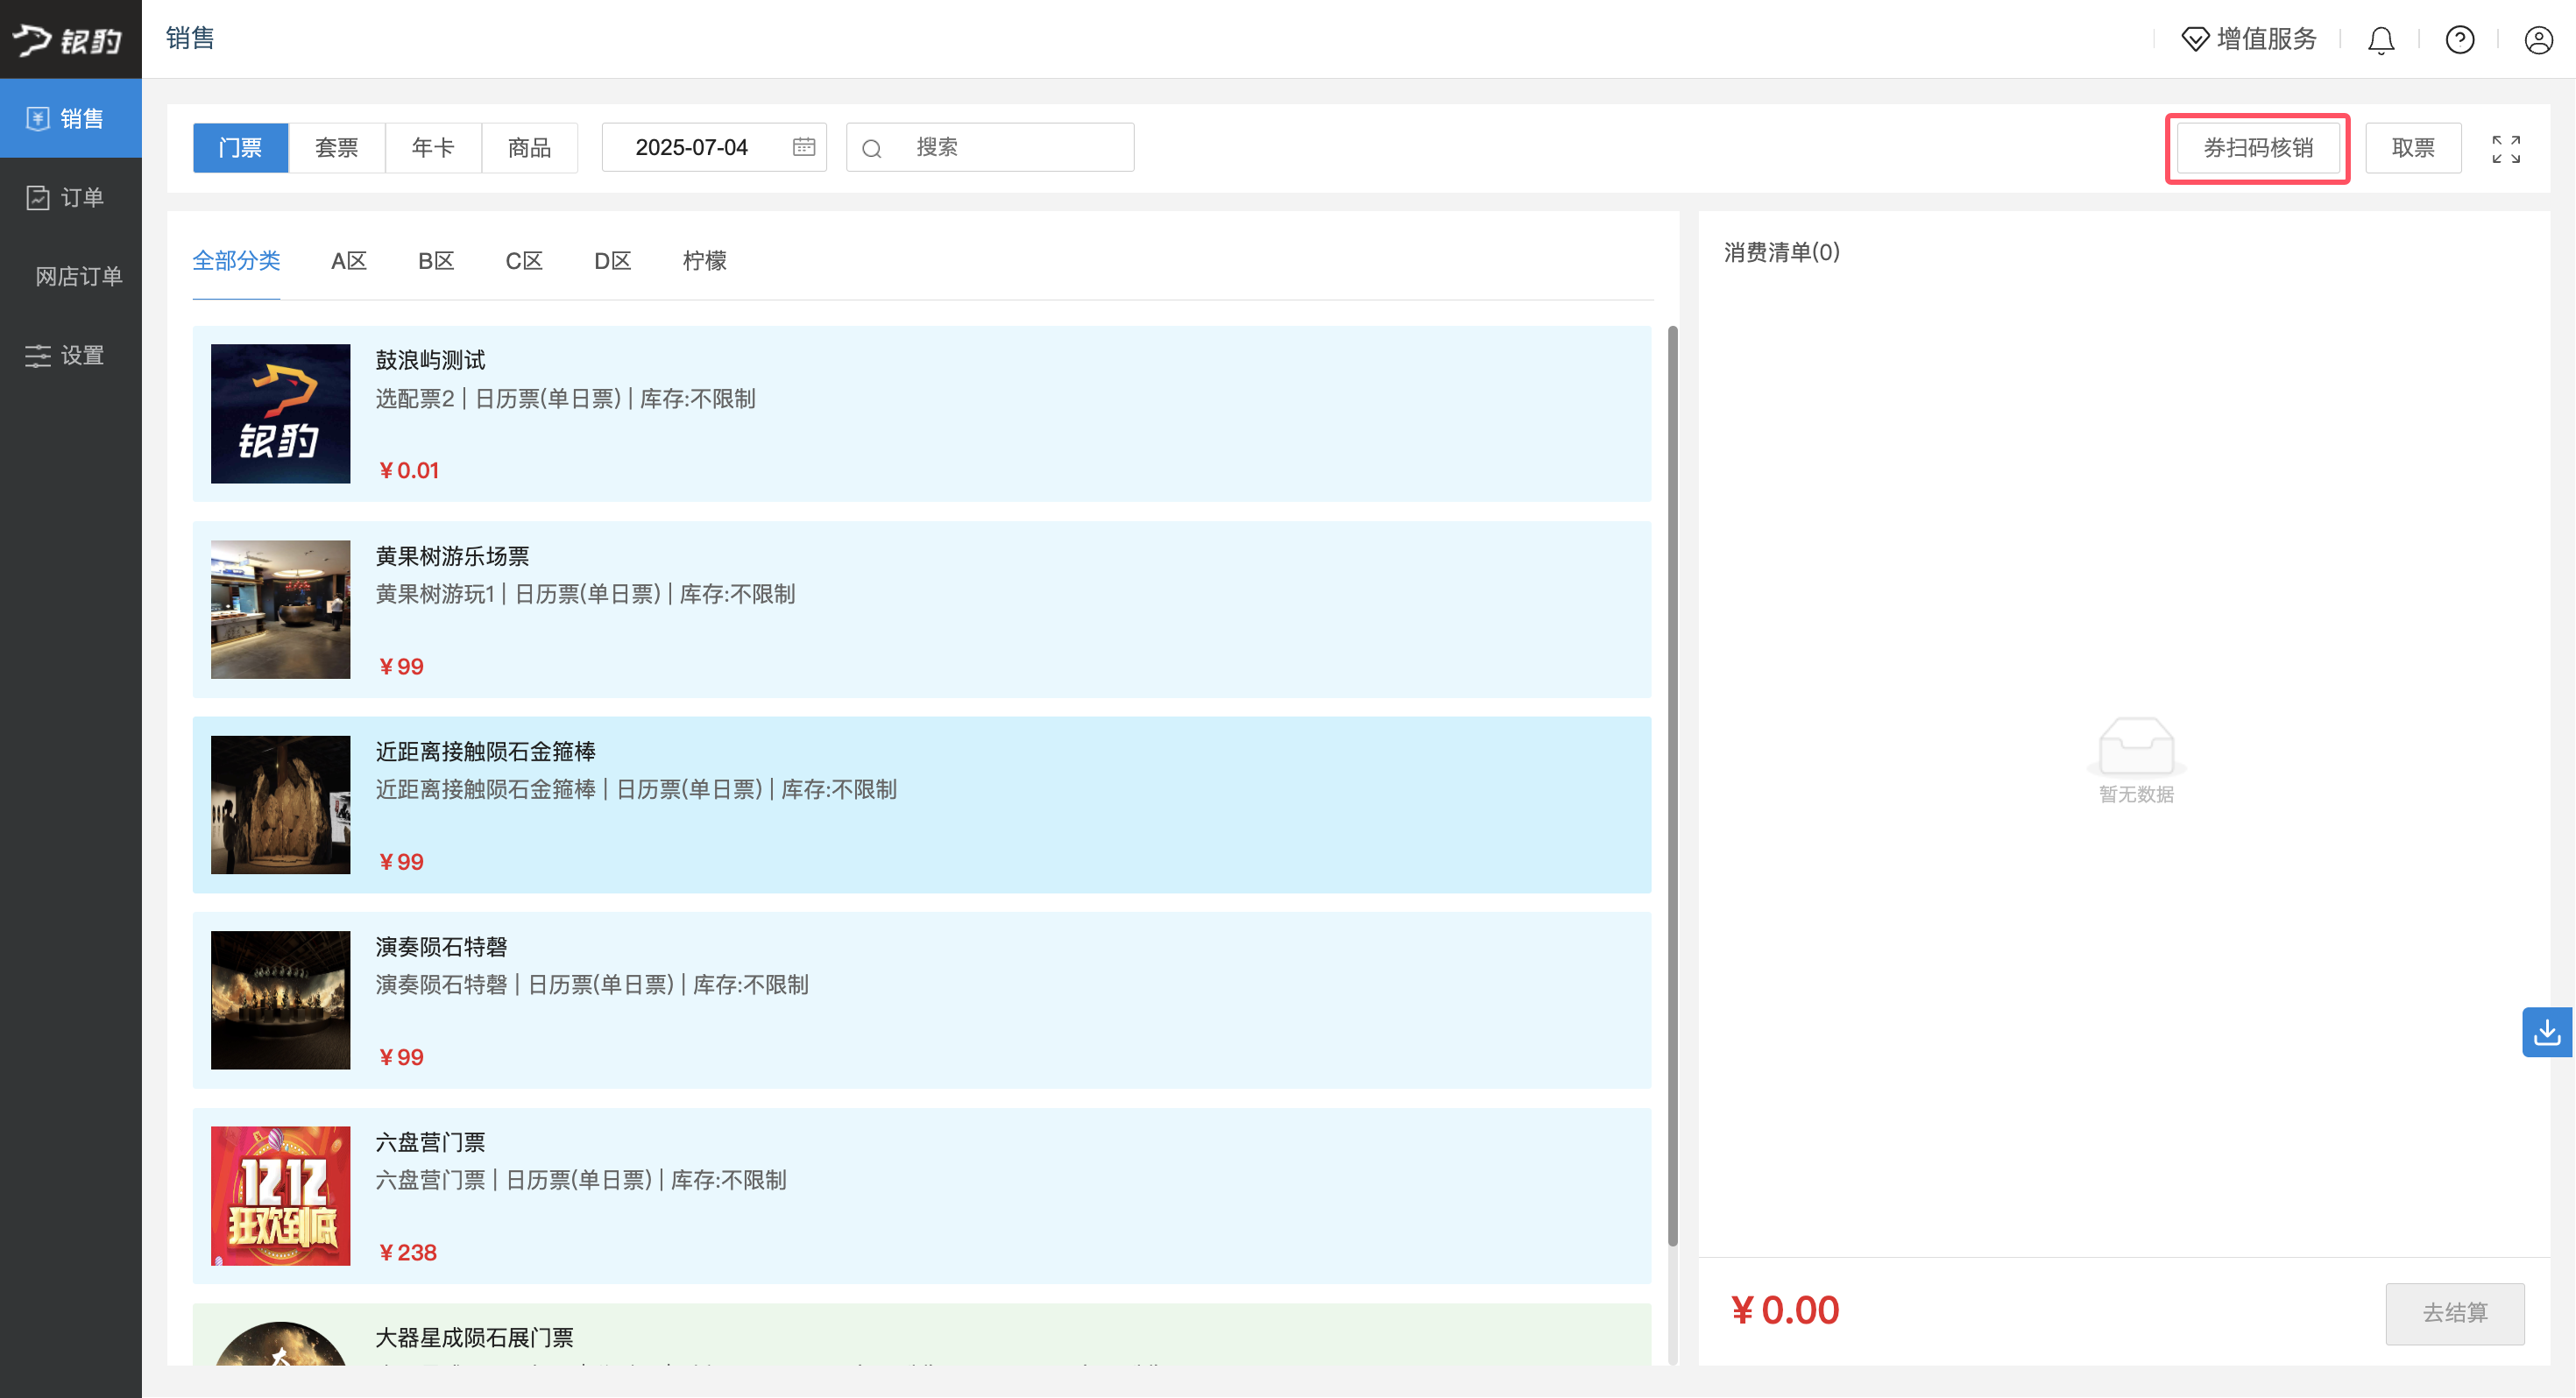Screen dimensions: 2576x1398
Task: Open the 销售 section in the sidebar
Action: pos(70,118)
